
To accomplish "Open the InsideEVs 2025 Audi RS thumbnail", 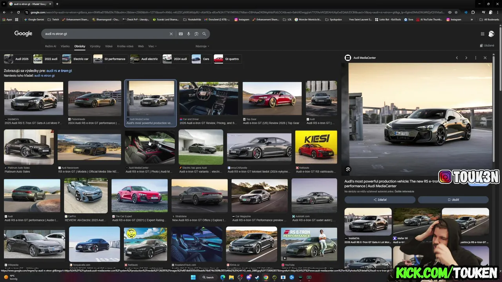I will click(34, 99).
